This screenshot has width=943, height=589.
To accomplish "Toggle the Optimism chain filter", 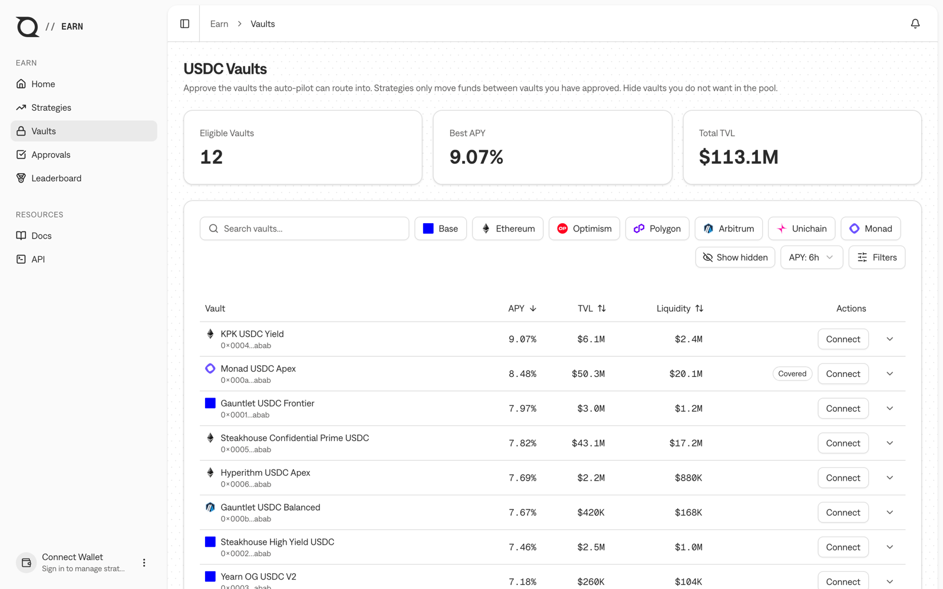I will [x=584, y=229].
